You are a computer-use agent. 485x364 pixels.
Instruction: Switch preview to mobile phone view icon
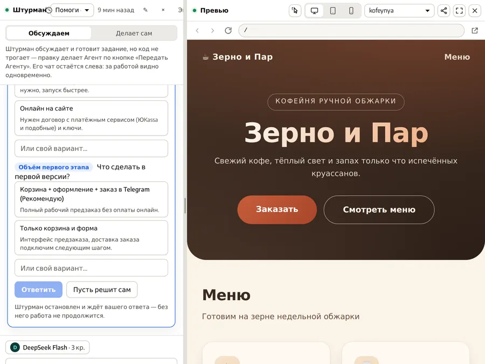(x=351, y=11)
